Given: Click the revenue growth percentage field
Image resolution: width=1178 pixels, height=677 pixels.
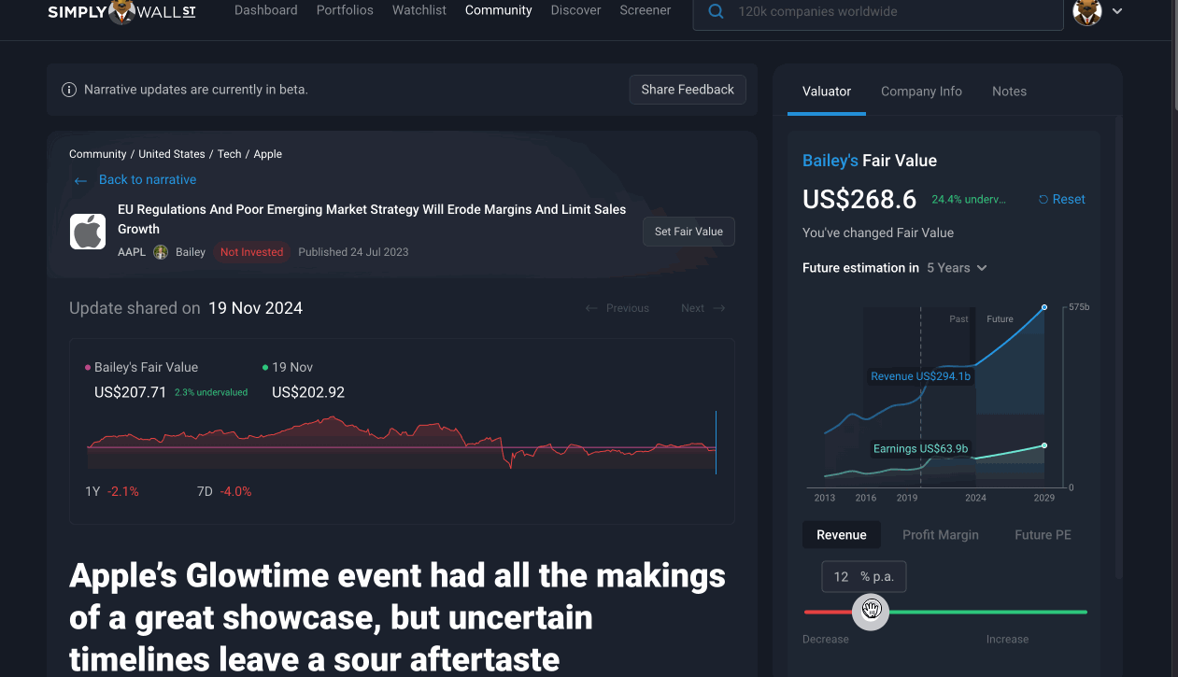Looking at the screenshot, I should (863, 577).
